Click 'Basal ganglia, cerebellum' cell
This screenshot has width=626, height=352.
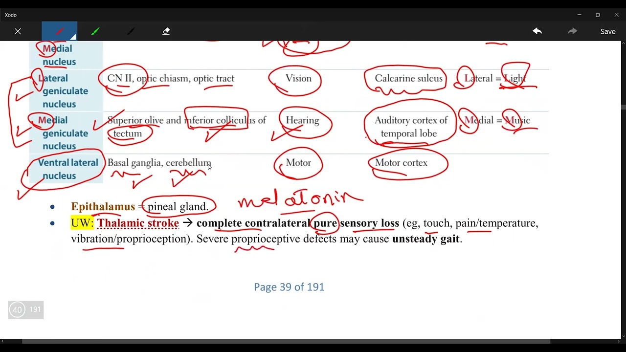159,163
